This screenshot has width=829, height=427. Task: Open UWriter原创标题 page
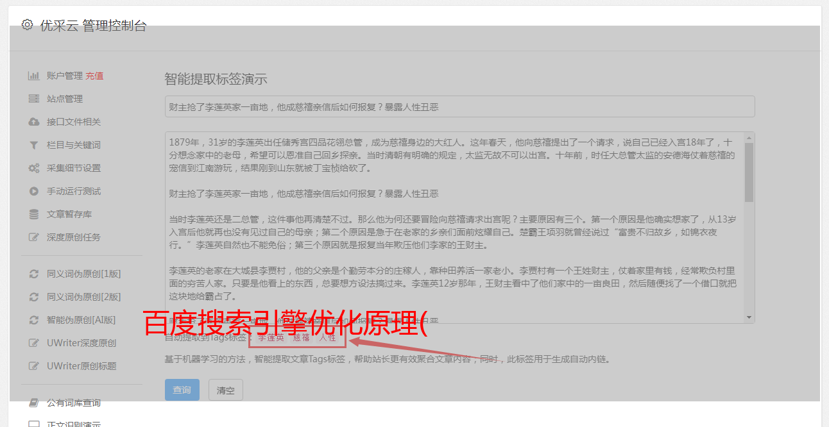pos(81,366)
